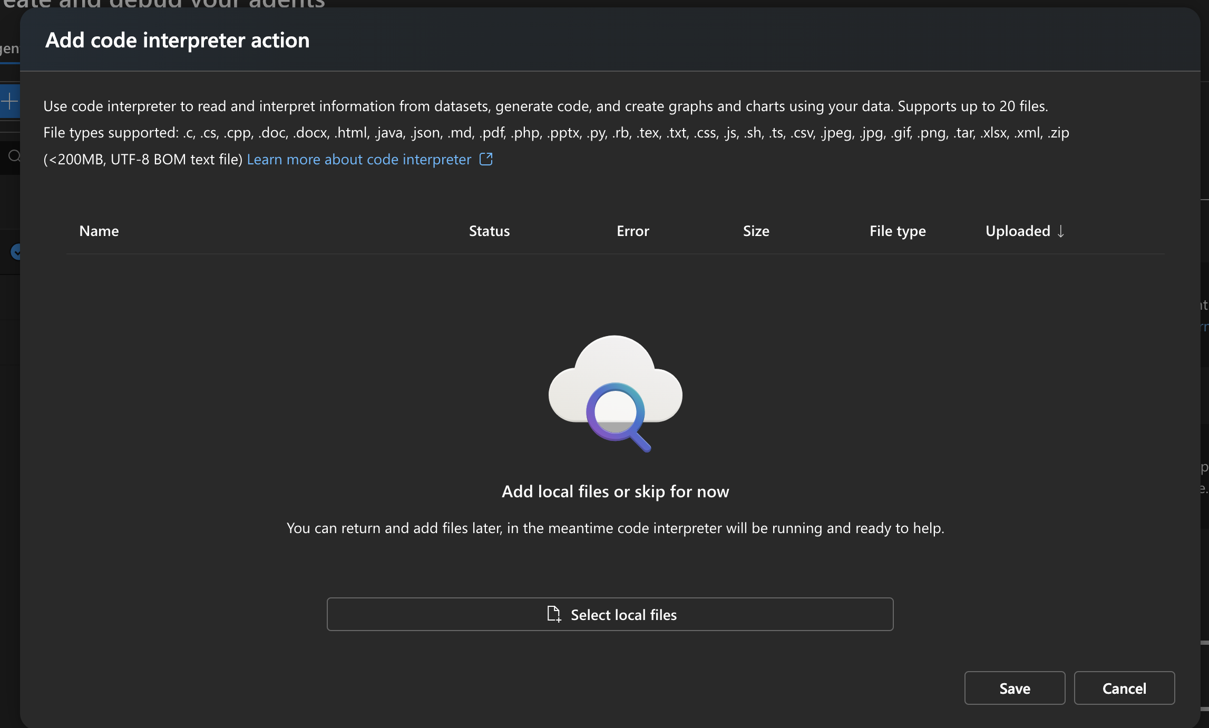Click the file-add icon in Select local files

tap(553, 614)
